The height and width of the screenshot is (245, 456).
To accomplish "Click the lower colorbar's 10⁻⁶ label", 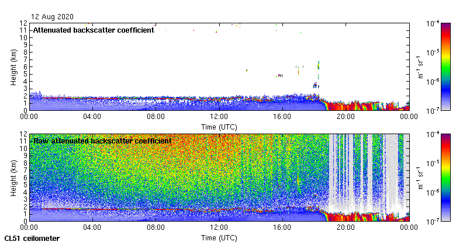I will [x=433, y=192].
